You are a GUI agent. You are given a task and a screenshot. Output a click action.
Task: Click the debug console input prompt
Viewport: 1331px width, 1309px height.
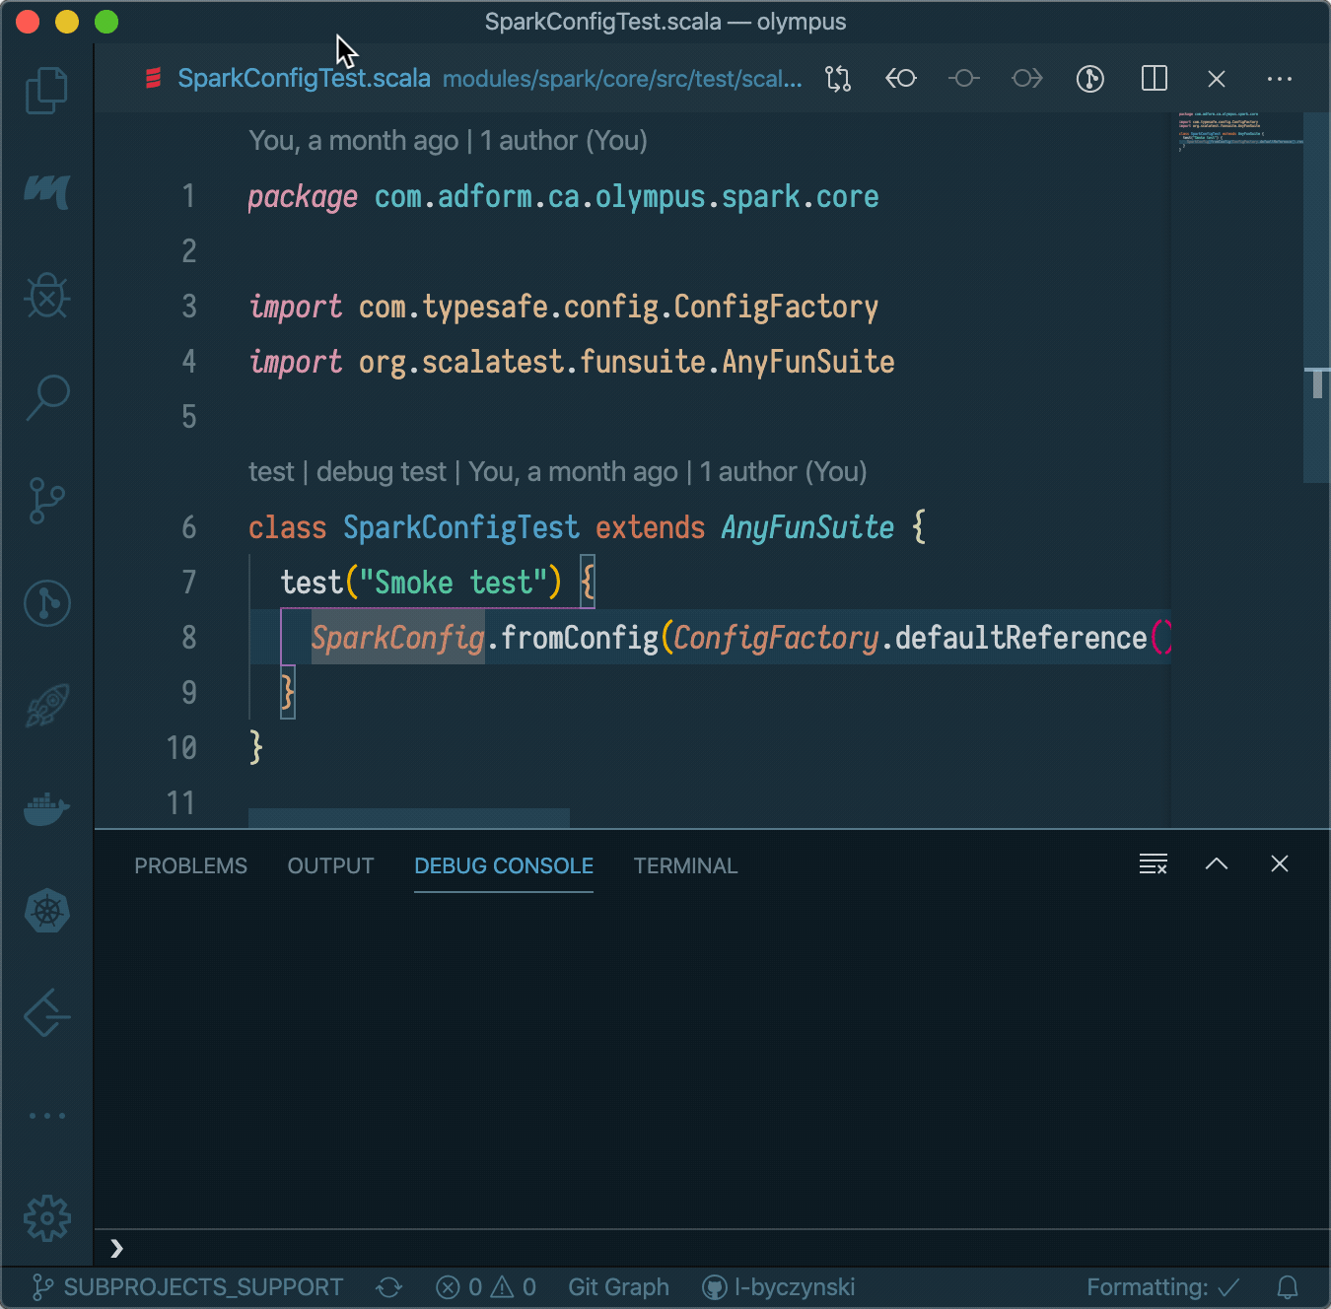[712, 1248]
